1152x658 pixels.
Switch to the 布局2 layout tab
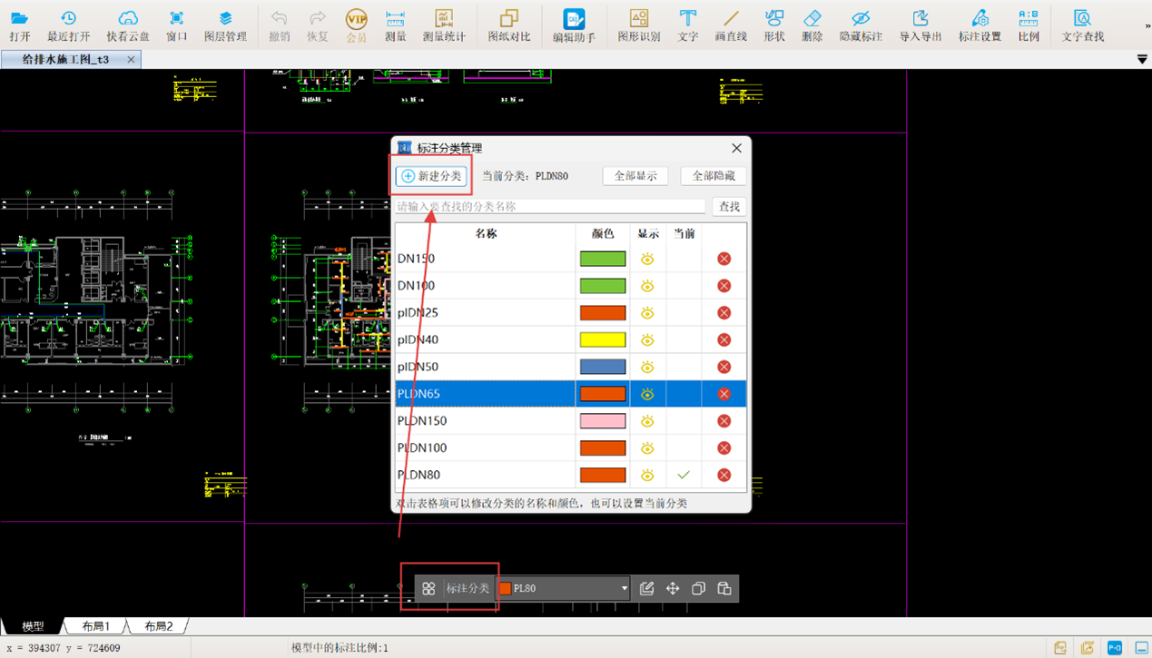click(x=158, y=626)
